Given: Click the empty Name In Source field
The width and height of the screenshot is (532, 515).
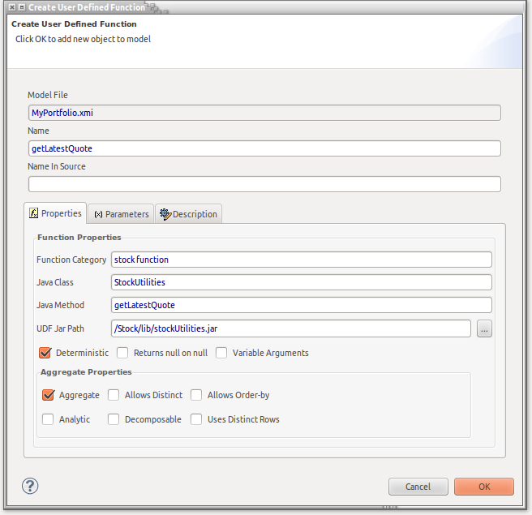Looking at the screenshot, I should 264,184.
